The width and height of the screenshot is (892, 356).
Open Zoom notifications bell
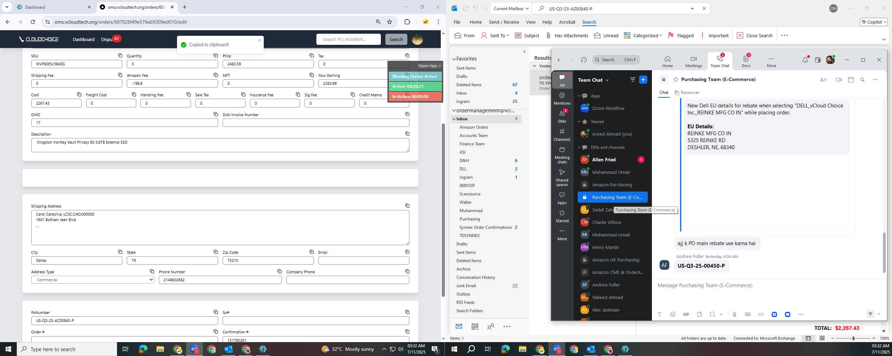click(x=805, y=60)
